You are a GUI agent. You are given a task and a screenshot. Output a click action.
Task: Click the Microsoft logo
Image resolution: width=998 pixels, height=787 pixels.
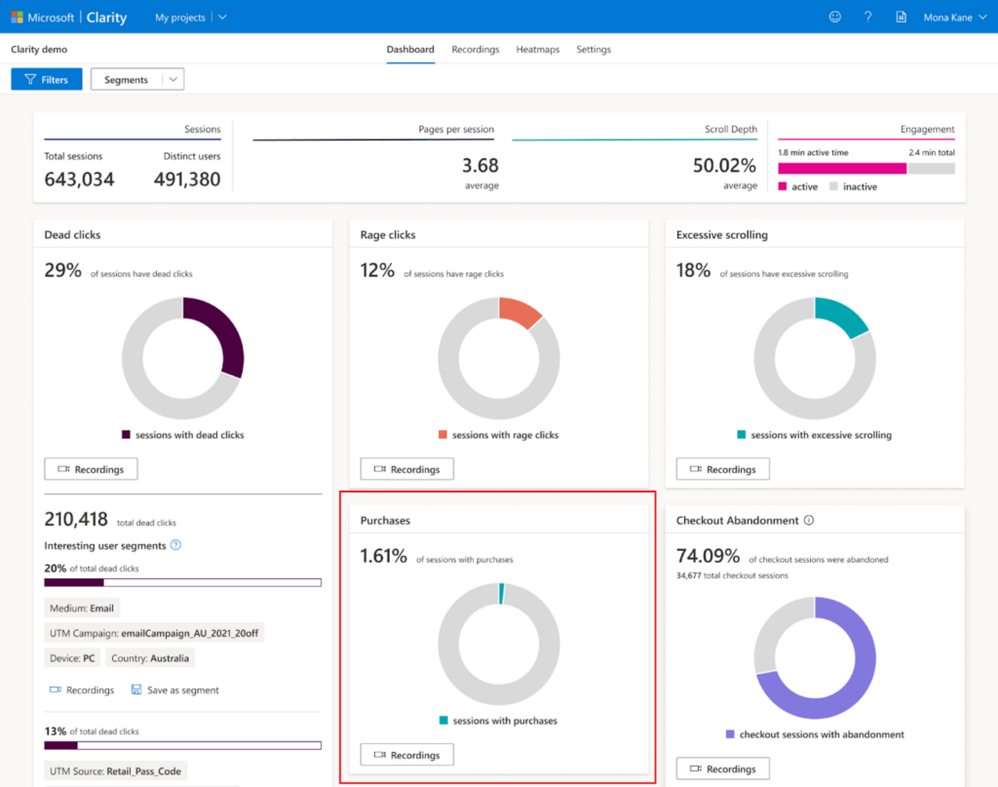(x=18, y=17)
